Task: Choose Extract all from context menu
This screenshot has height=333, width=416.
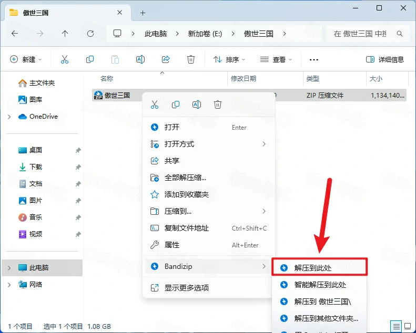Action: pos(185,178)
